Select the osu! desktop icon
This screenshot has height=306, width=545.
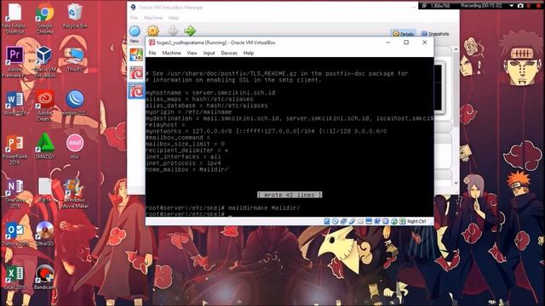coord(74,146)
